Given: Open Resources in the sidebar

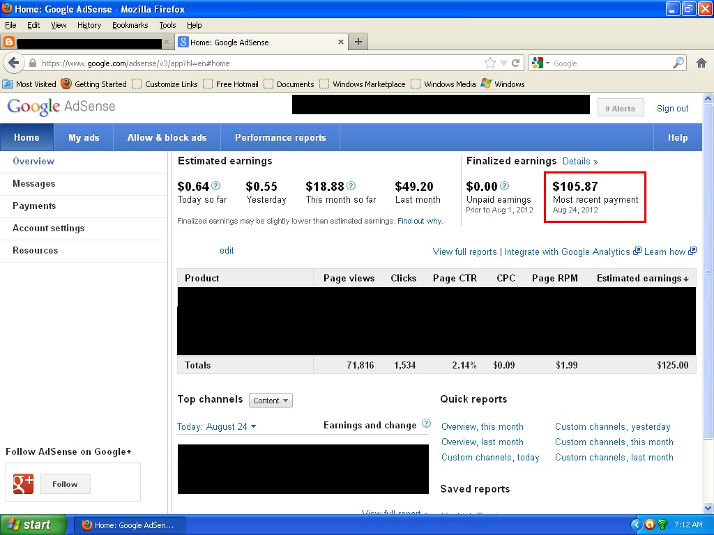Looking at the screenshot, I should [84, 251].
